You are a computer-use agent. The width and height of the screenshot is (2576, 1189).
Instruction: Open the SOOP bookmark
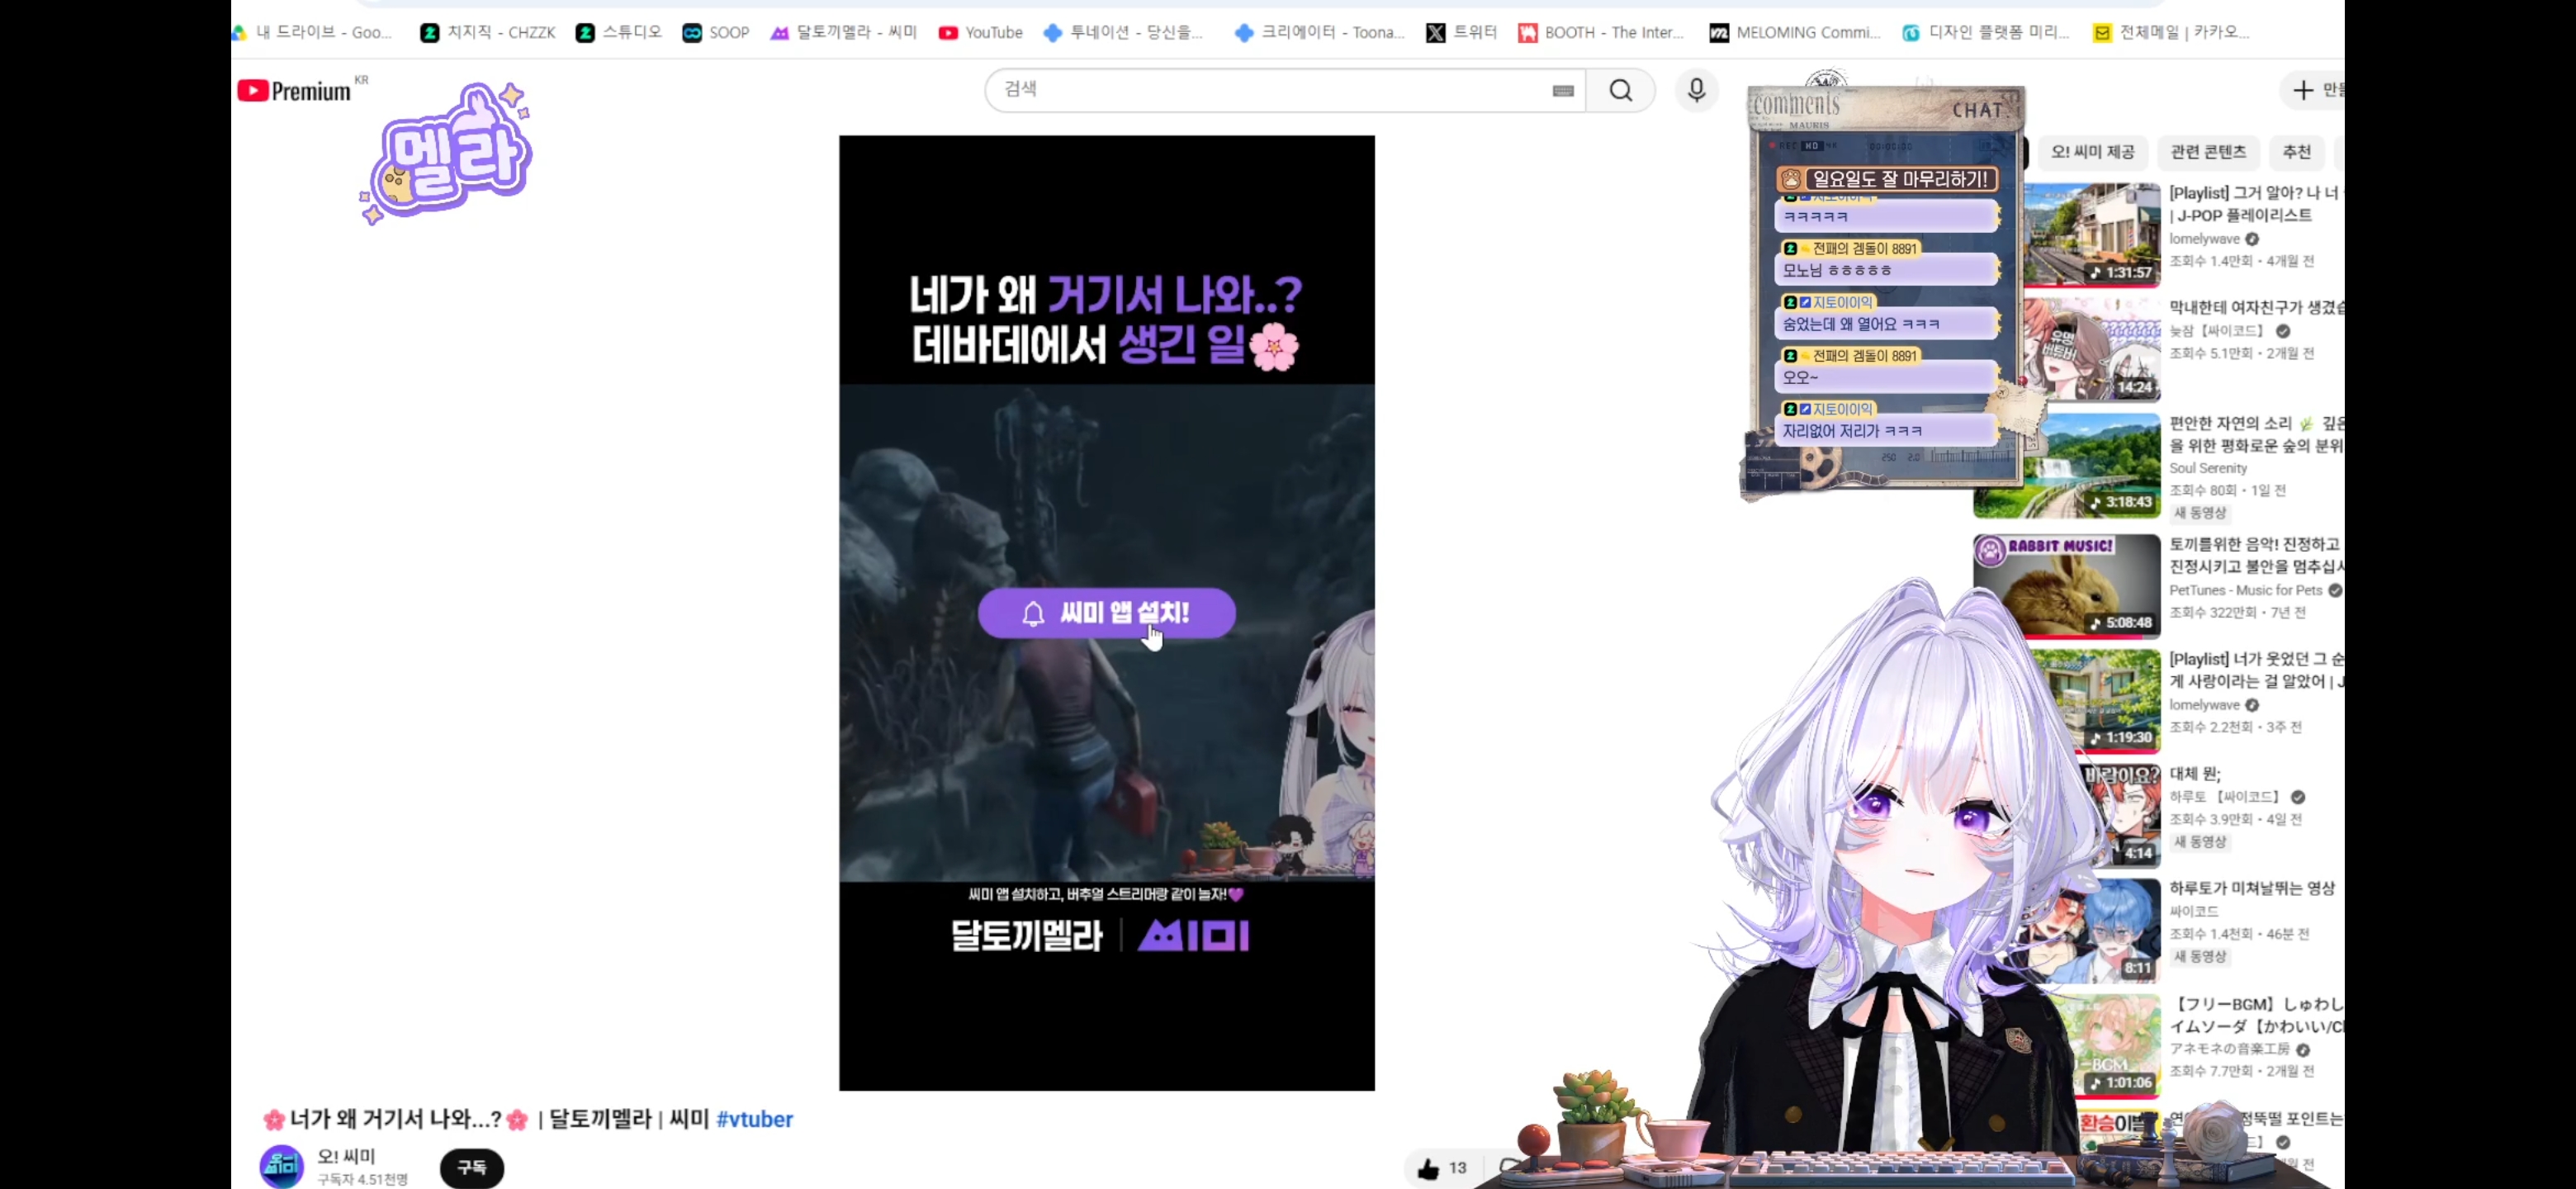point(716,32)
